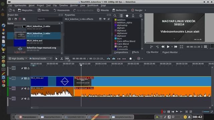Set zone in point in monitor
Viewport: 214px width, 120px height.
(151, 47)
